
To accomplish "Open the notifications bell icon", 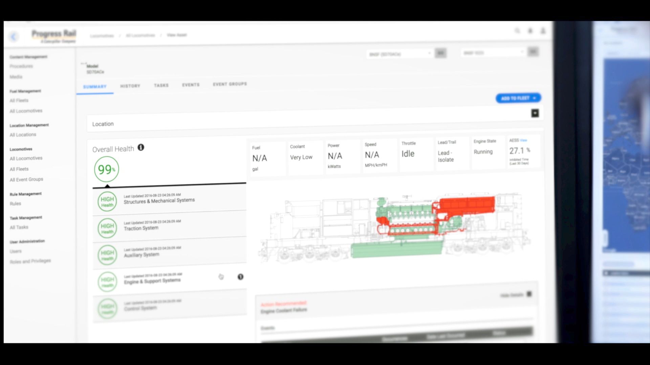I will click(x=530, y=31).
